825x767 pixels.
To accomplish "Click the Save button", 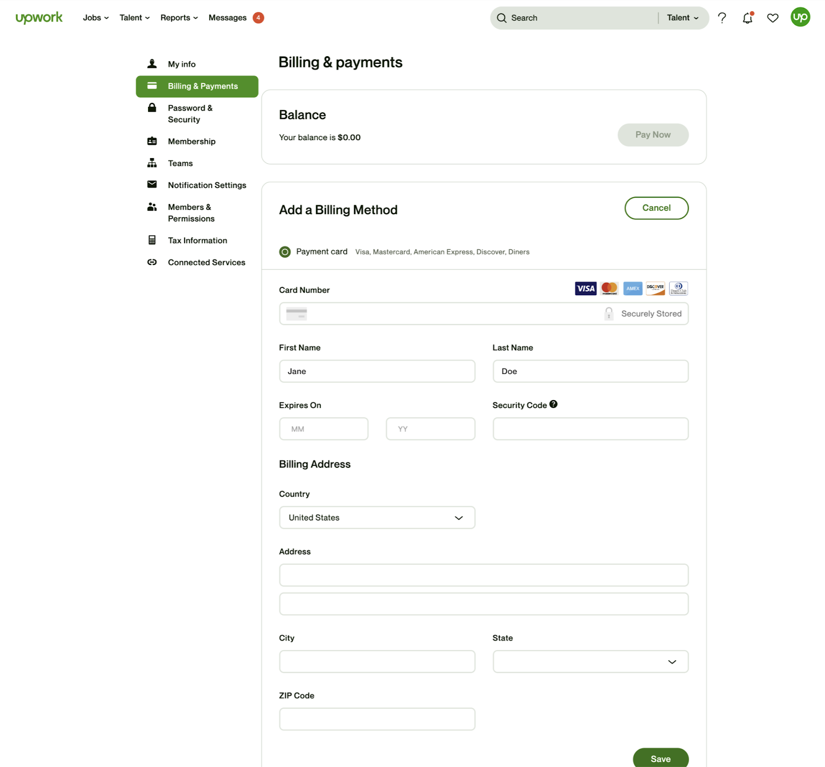I will [660, 758].
